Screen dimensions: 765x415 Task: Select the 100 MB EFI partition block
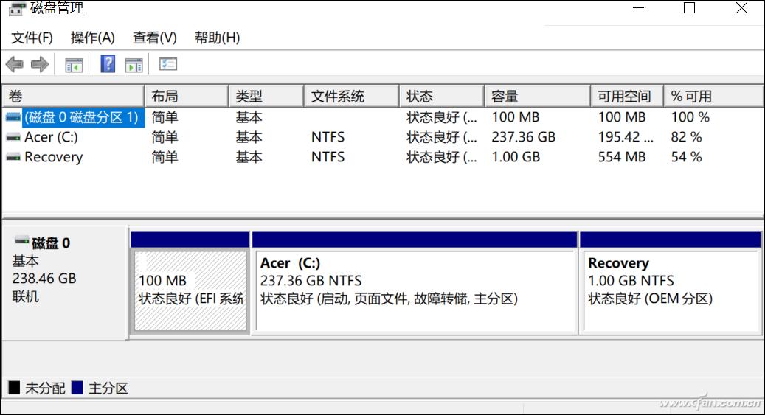click(x=190, y=290)
